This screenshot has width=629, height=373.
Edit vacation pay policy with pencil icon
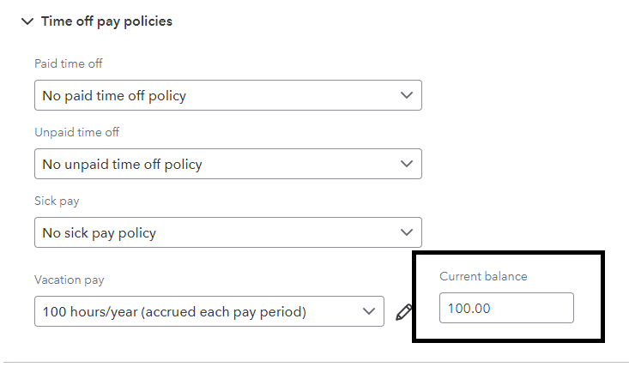(x=403, y=312)
